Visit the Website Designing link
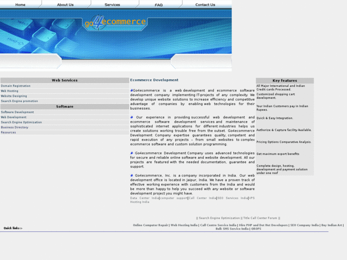 click(14, 96)
